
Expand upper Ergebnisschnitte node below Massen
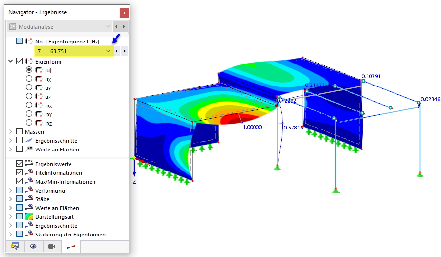(11, 140)
